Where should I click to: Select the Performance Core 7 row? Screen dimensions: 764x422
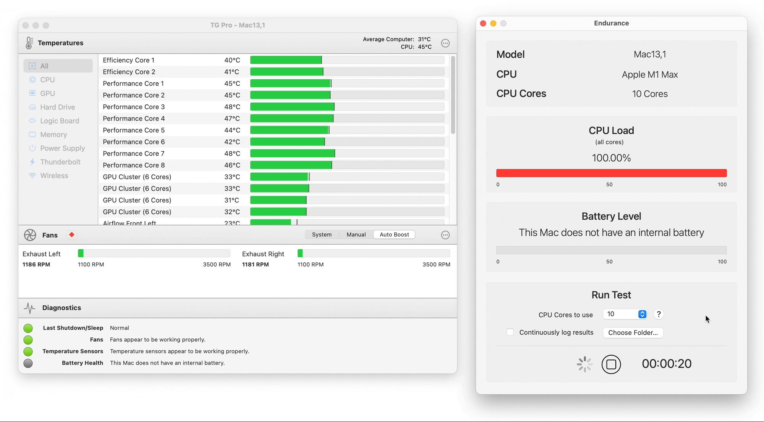[x=274, y=153]
